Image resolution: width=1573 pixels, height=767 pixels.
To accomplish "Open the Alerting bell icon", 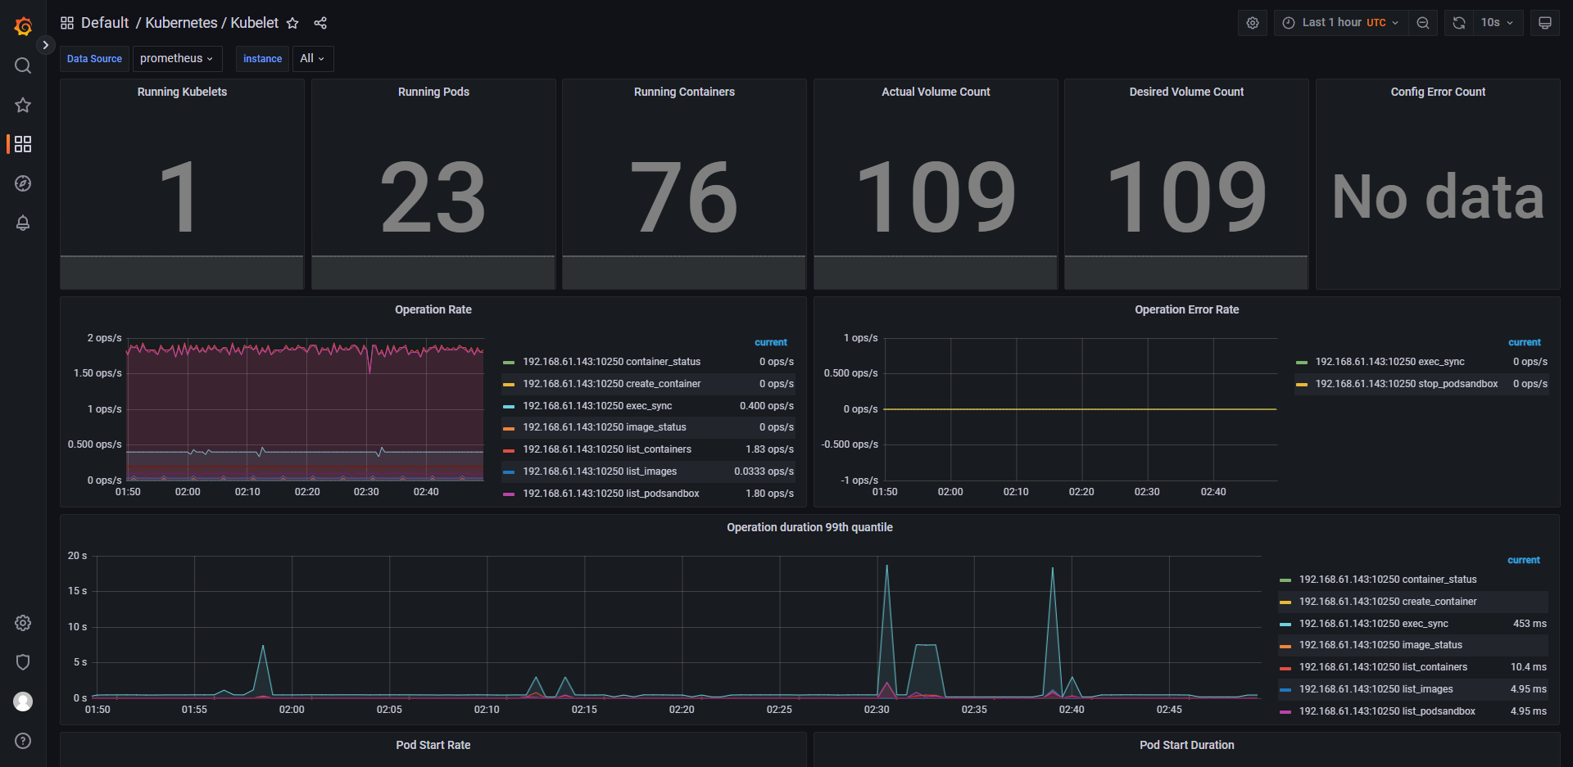I will pos(23,223).
